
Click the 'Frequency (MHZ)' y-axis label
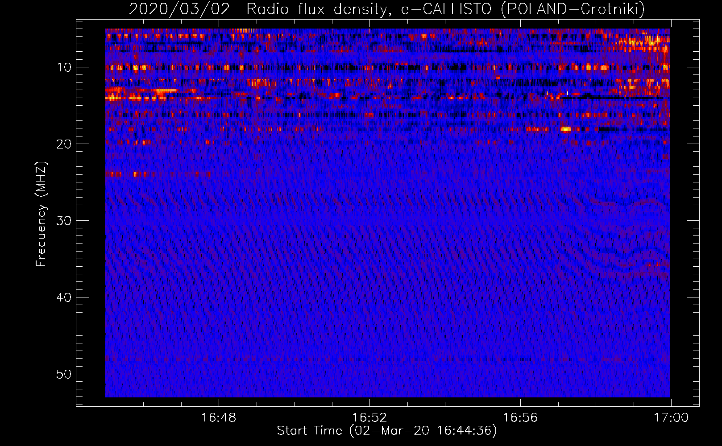tap(41, 214)
